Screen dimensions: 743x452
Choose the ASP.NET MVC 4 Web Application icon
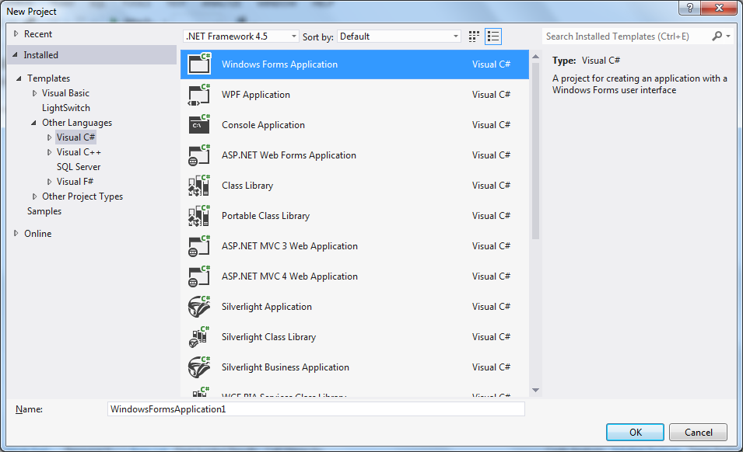(x=199, y=276)
